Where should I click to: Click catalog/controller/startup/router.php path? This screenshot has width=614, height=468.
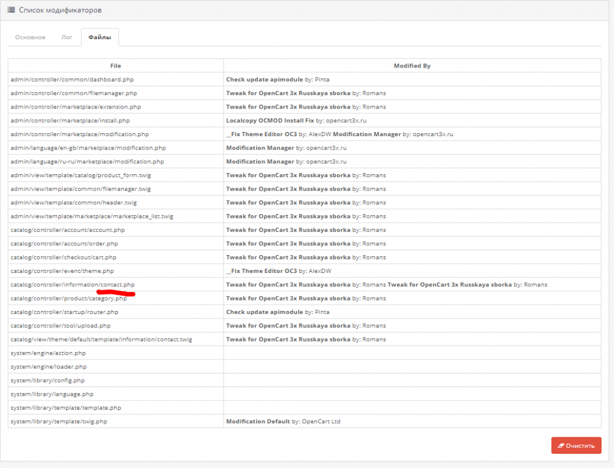(x=64, y=312)
